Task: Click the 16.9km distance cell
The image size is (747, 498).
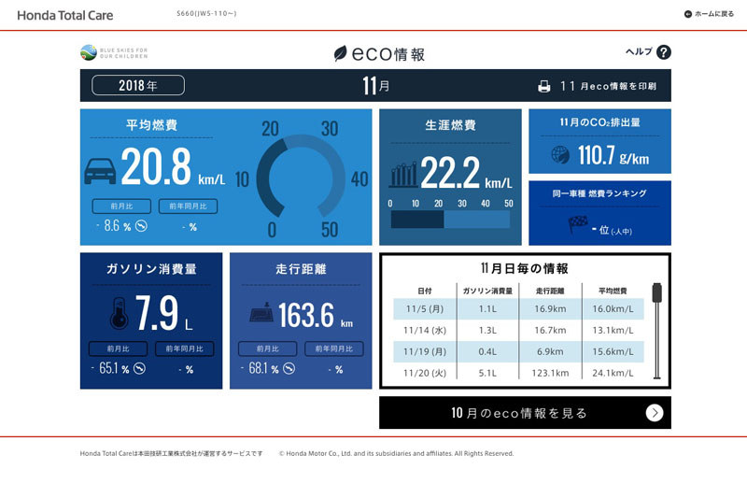Action: click(550, 309)
